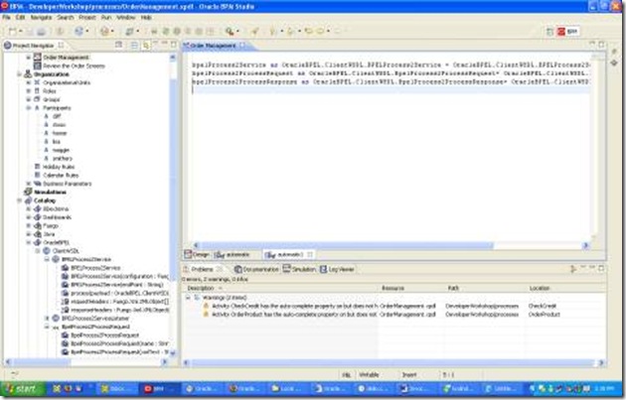The height and width of the screenshot is (400, 626).
Task: Expand the Fuego catalog module
Action: coord(29,225)
